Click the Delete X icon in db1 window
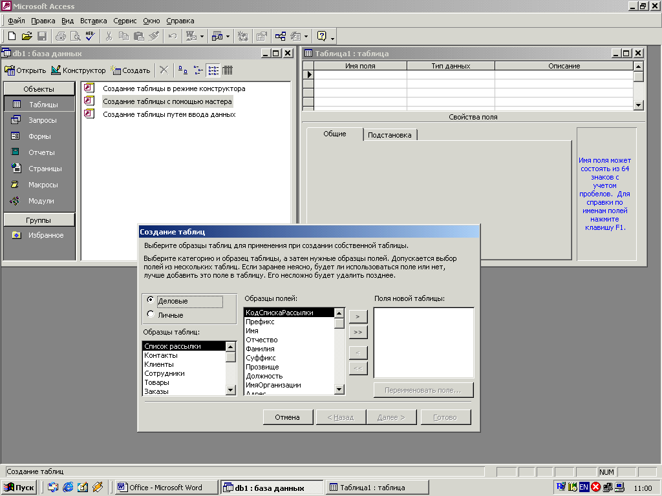662x496 pixels. coord(164,70)
